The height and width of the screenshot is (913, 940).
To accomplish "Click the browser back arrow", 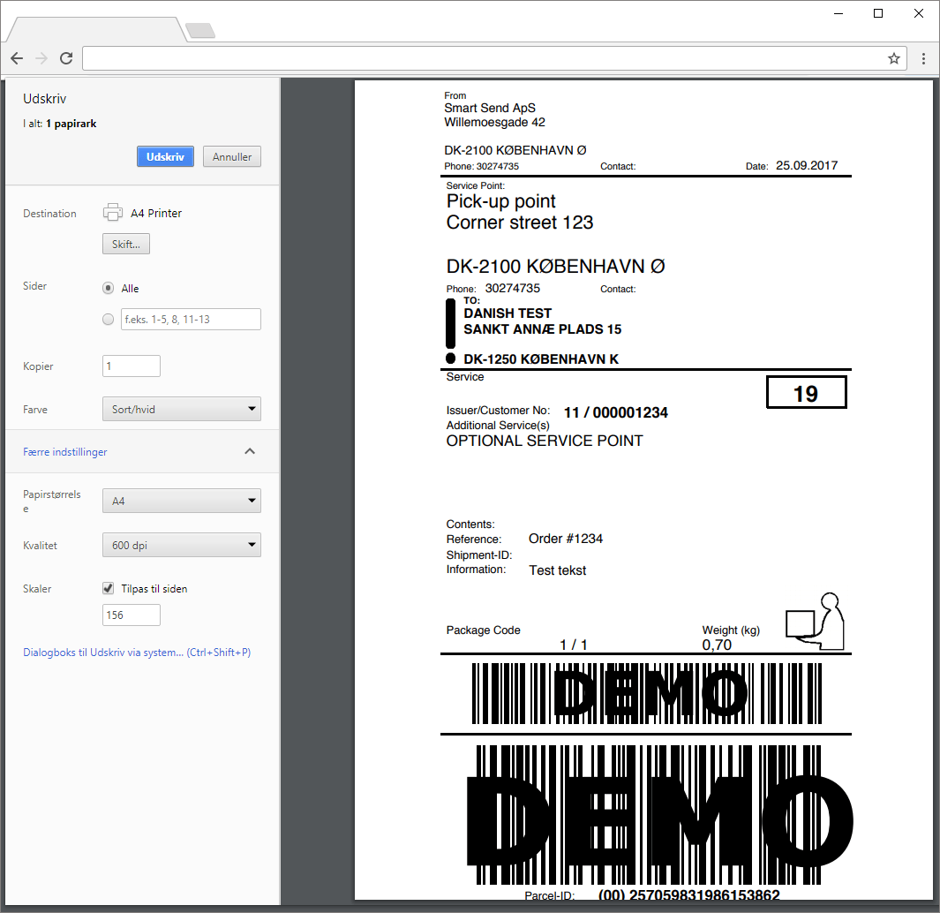I will pos(17,58).
